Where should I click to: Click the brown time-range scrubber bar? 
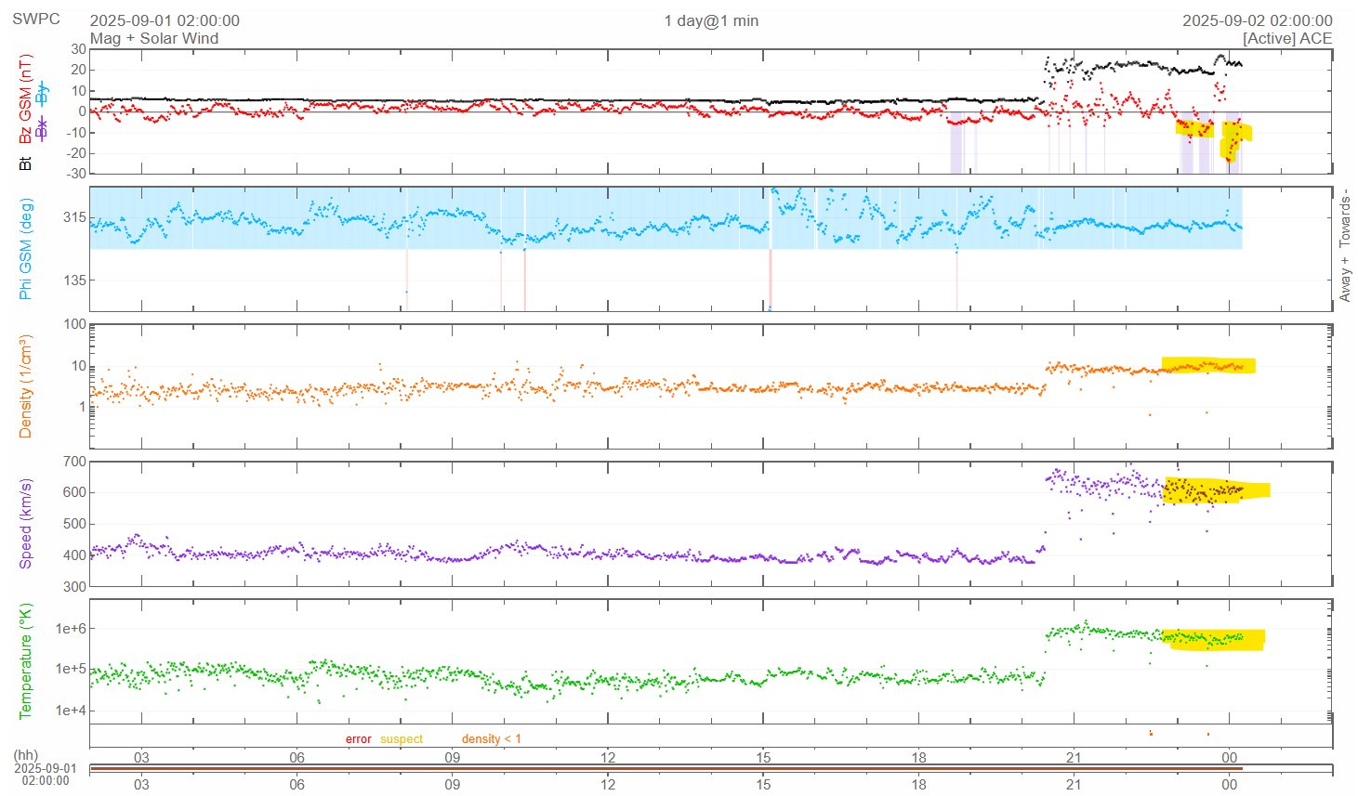pos(666,769)
